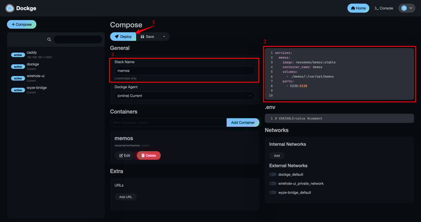Click Add URL under Extra
The width and height of the screenshot is (421, 222).
click(x=125, y=197)
